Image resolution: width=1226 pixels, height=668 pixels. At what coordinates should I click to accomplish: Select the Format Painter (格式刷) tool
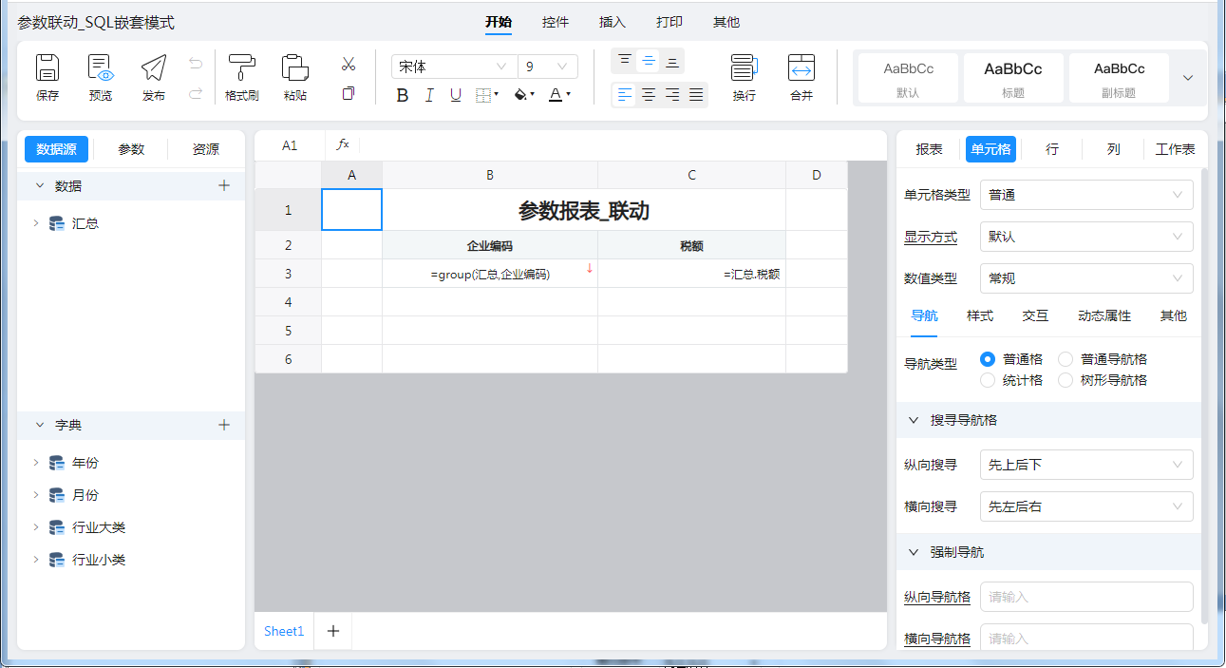pyautogui.click(x=242, y=68)
